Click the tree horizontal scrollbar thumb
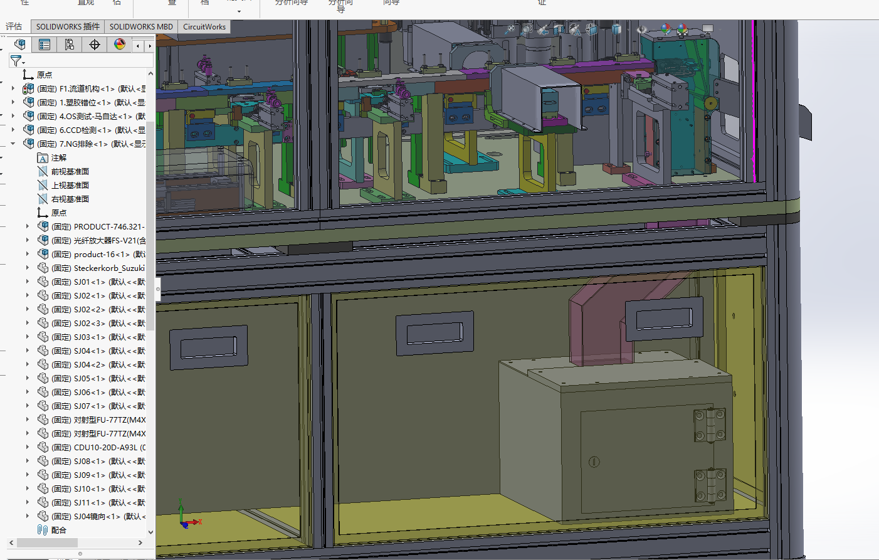 (47, 542)
